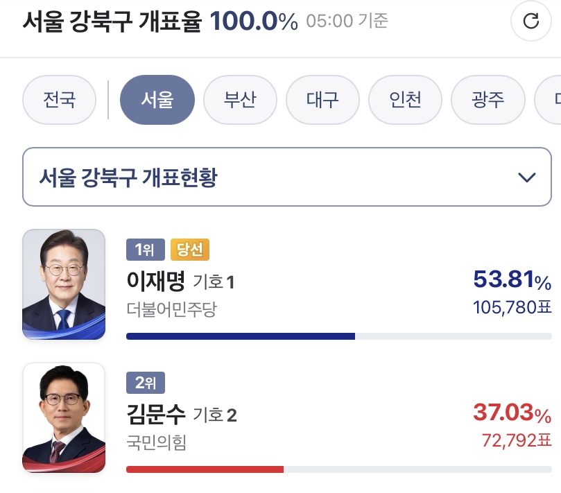Click the 2위 rank badge
Image resolution: width=561 pixels, height=493 pixels.
[145, 382]
